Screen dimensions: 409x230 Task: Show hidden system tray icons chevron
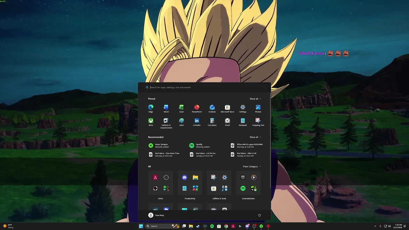(x=375, y=226)
